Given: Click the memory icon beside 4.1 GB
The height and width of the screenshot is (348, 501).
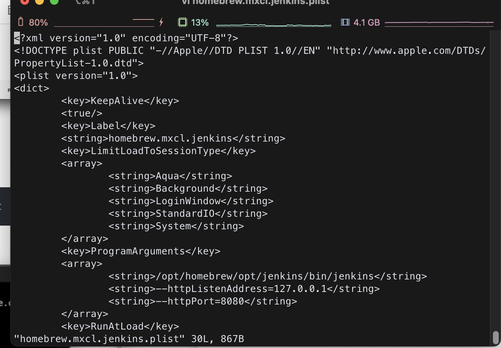Looking at the screenshot, I should click(345, 22).
